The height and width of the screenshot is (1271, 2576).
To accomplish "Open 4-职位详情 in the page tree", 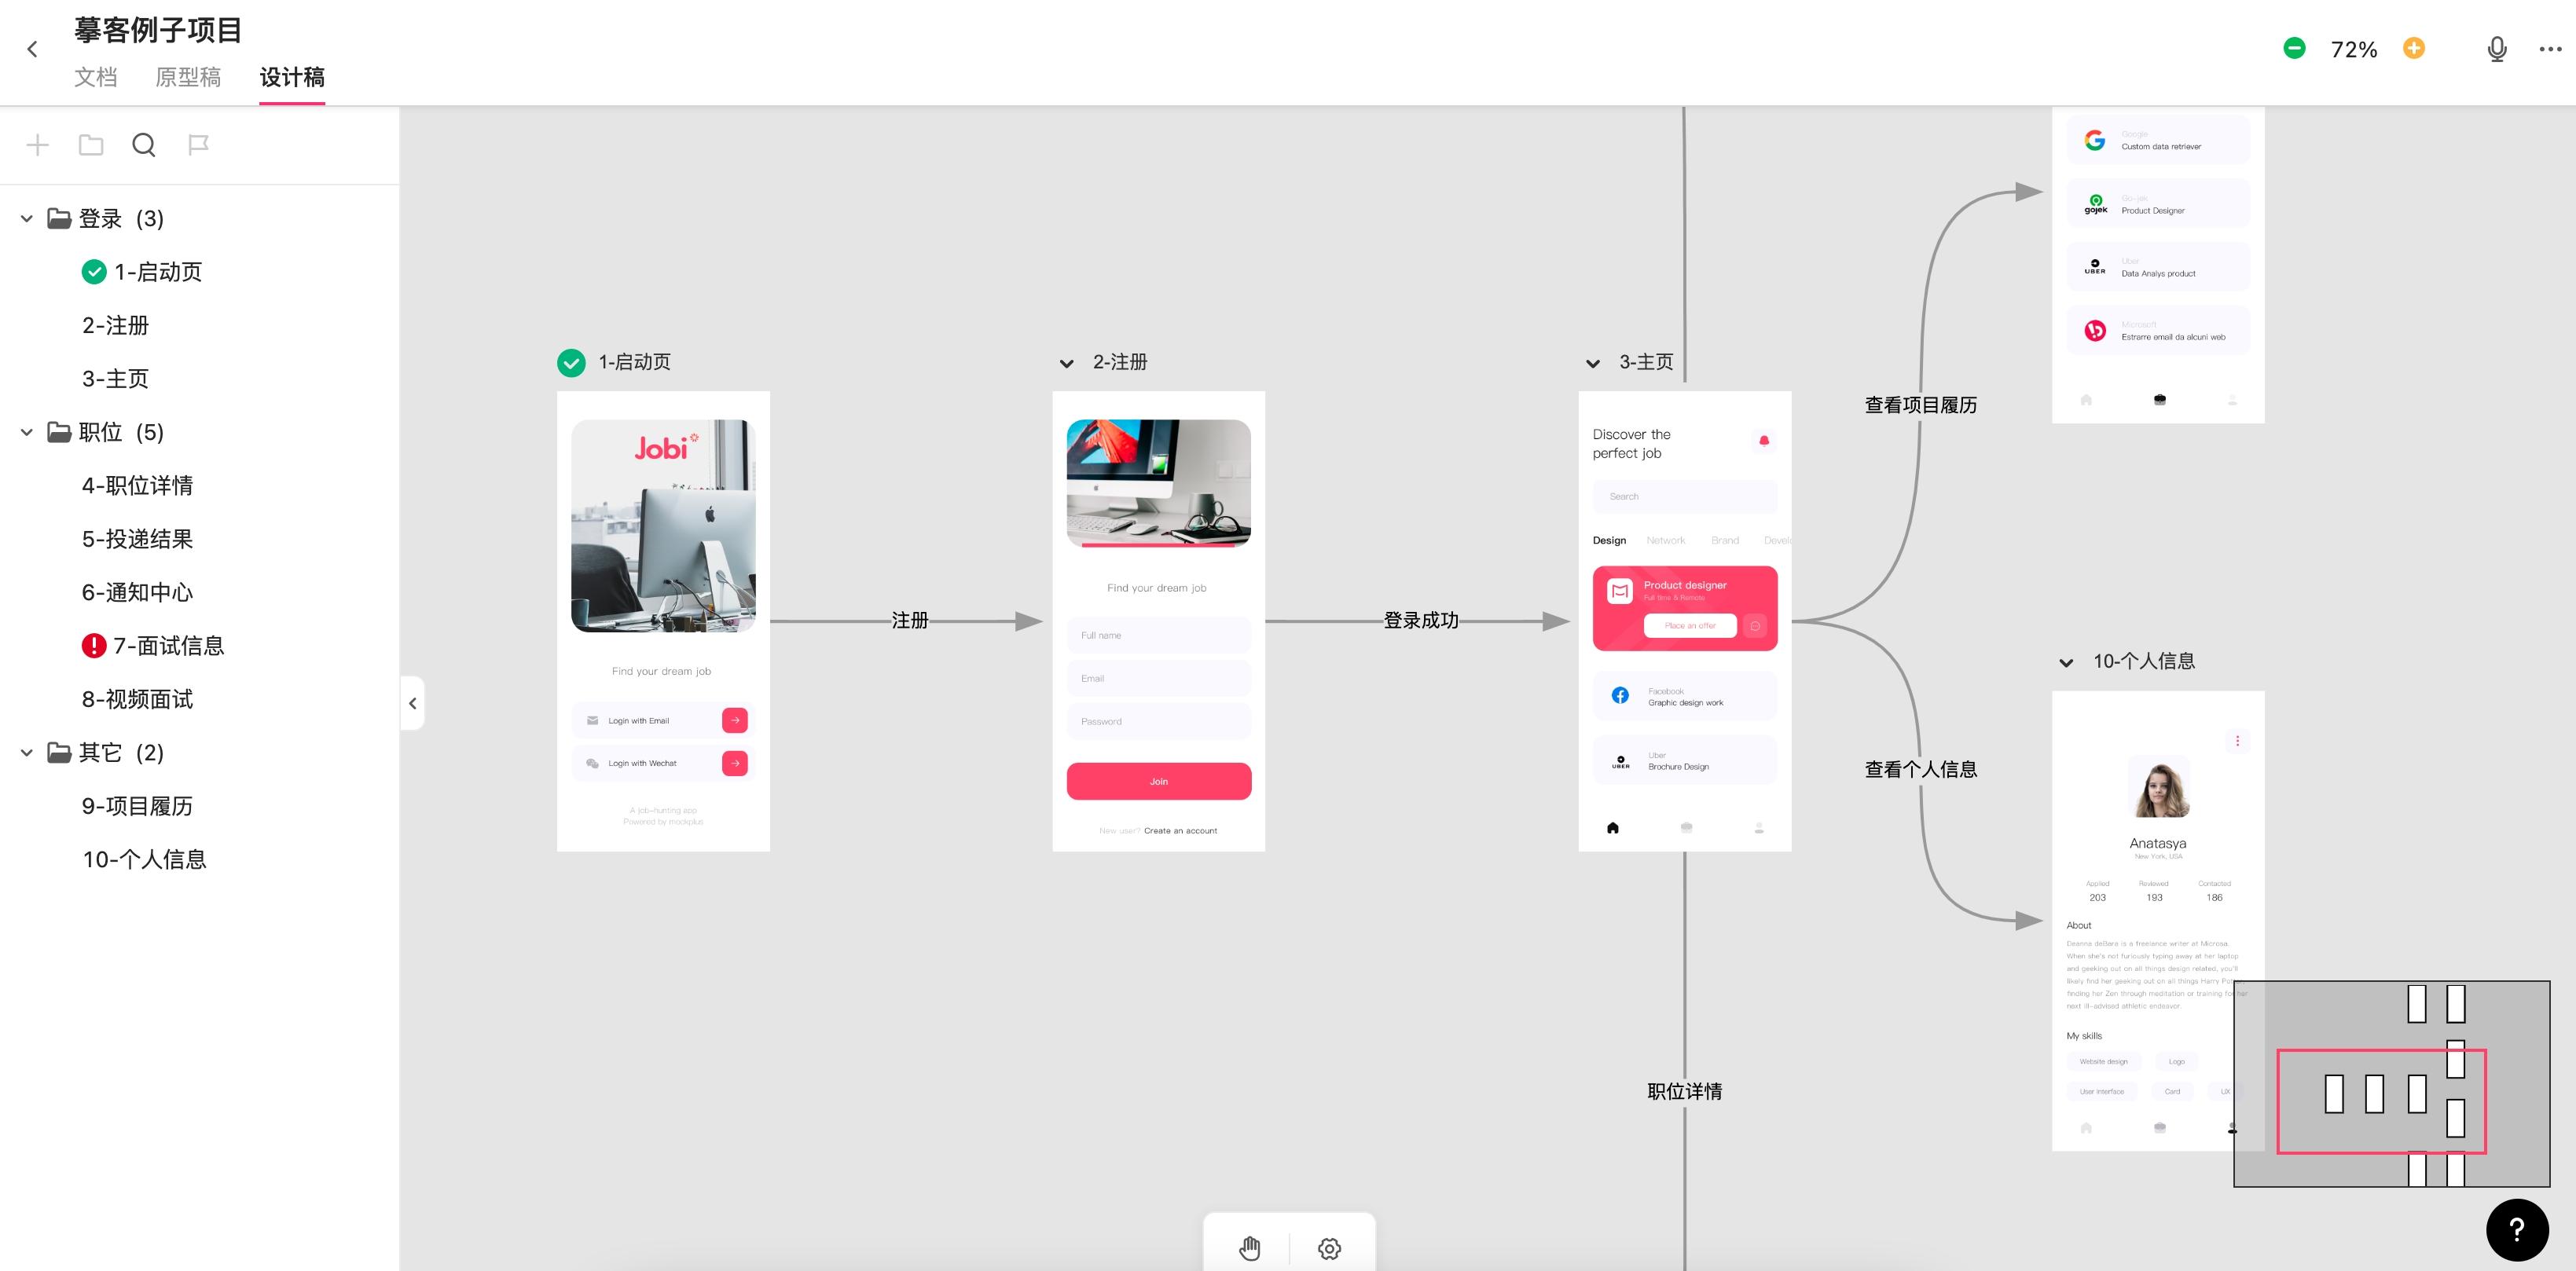I will 137,486.
